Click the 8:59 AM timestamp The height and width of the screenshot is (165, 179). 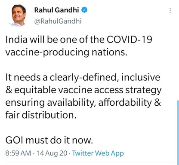(x=18, y=153)
